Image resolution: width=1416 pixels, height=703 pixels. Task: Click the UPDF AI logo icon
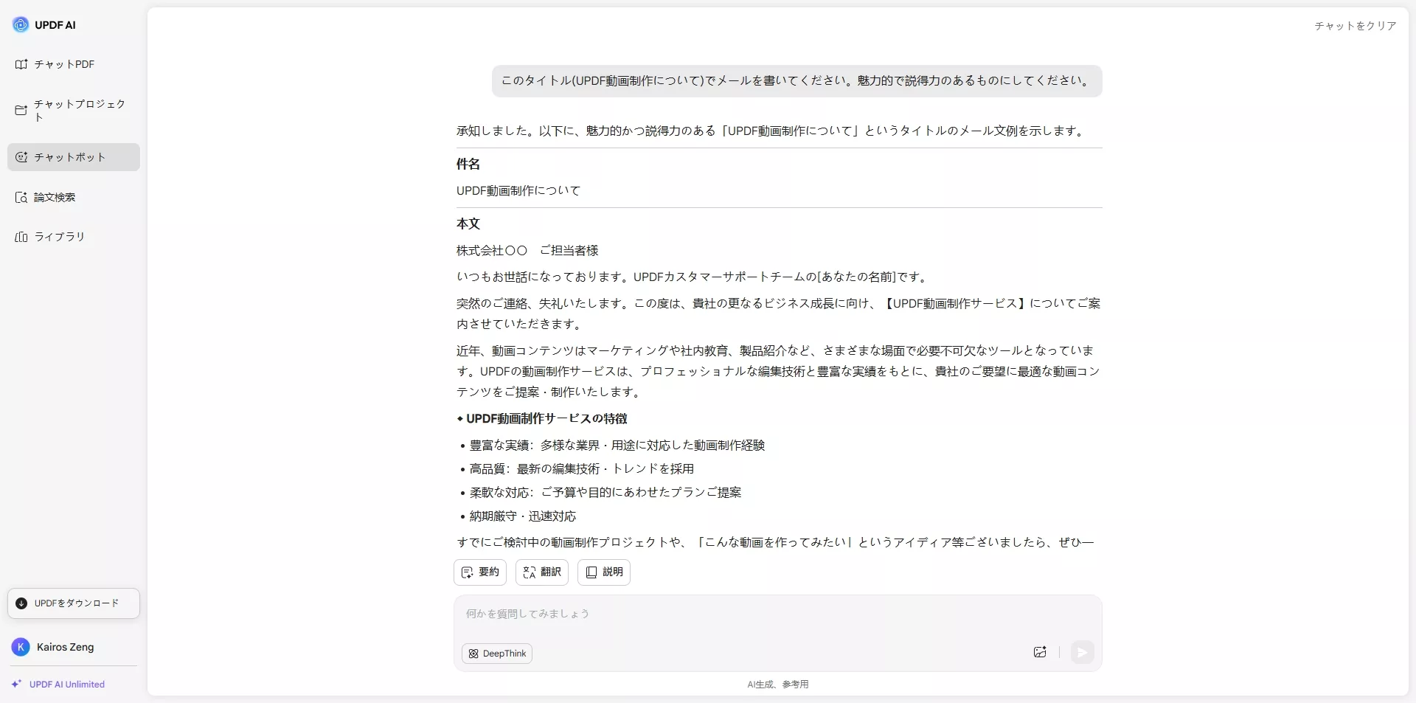[21, 24]
